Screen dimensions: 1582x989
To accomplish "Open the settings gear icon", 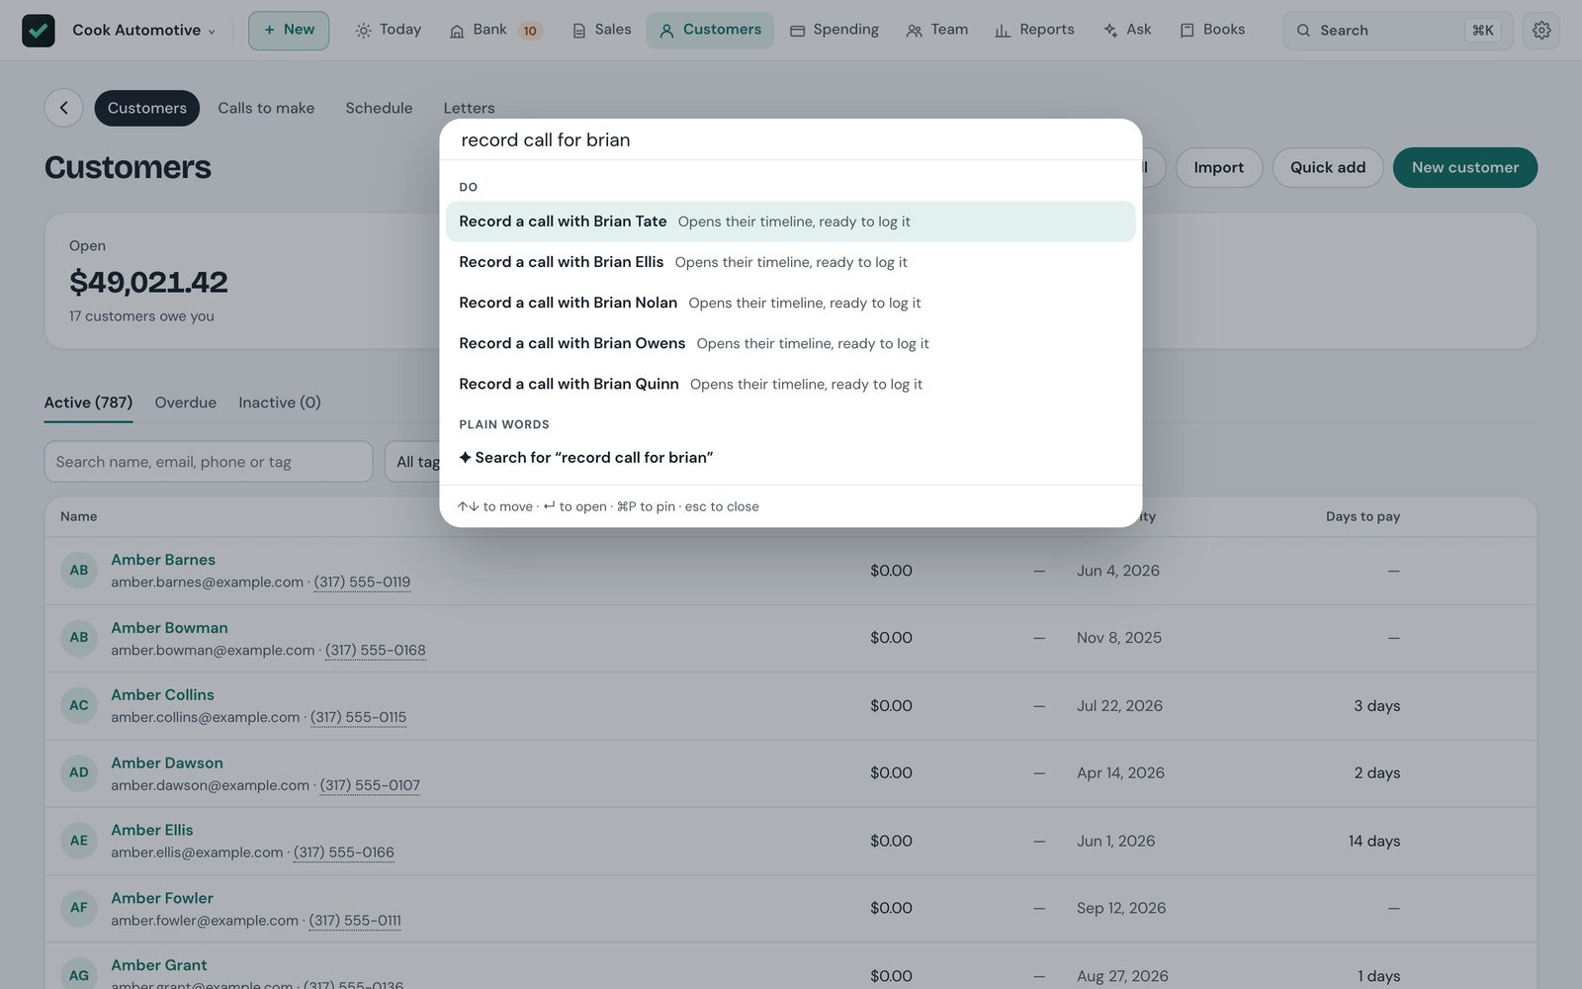I will point(1541,31).
